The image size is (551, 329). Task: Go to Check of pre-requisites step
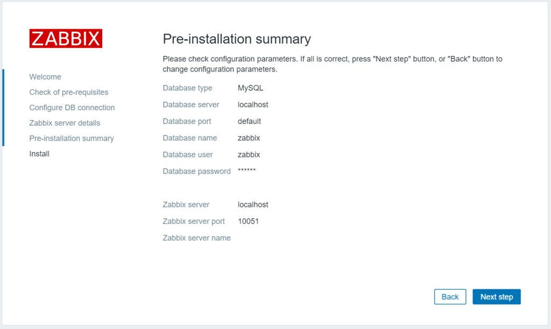(69, 92)
